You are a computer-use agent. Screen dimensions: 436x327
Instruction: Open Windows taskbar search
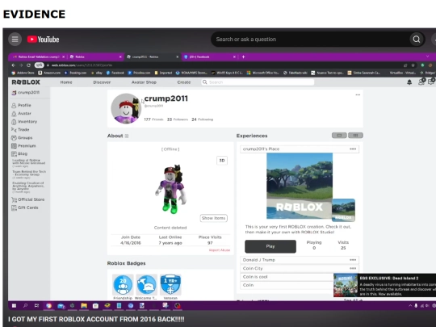tap(25, 306)
